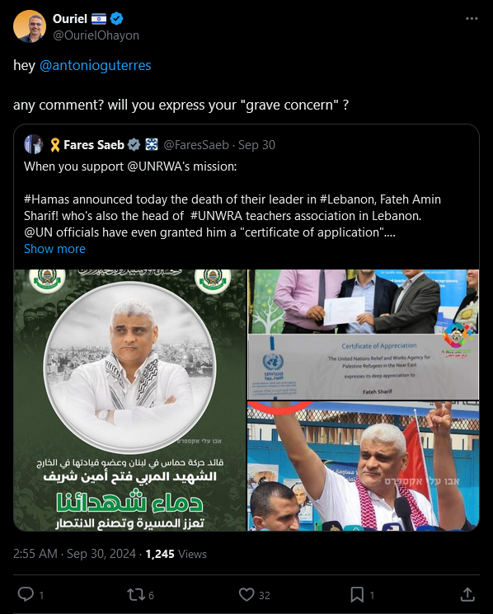
Task: Click Ouriel's blue verified badge
Action: [116, 18]
